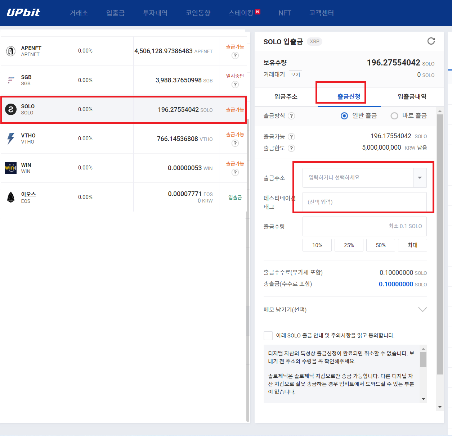Open help icon in the APENFT row
Image resolution: width=452 pixels, height=436 pixels.
pos(235,55)
